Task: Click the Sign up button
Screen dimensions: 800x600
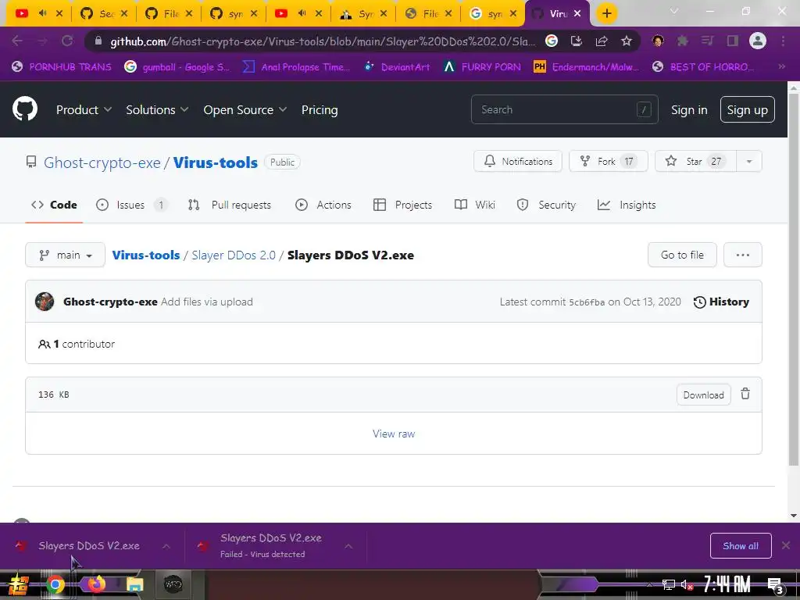Action: tap(747, 109)
